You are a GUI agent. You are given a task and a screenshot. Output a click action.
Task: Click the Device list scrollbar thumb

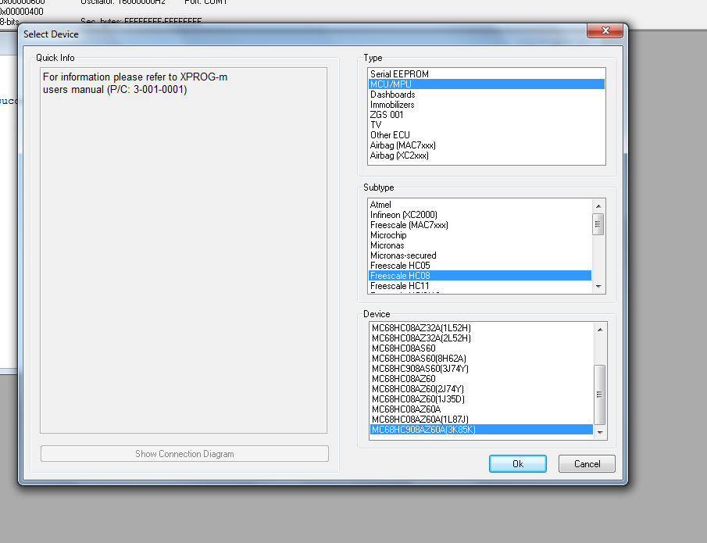click(x=600, y=395)
